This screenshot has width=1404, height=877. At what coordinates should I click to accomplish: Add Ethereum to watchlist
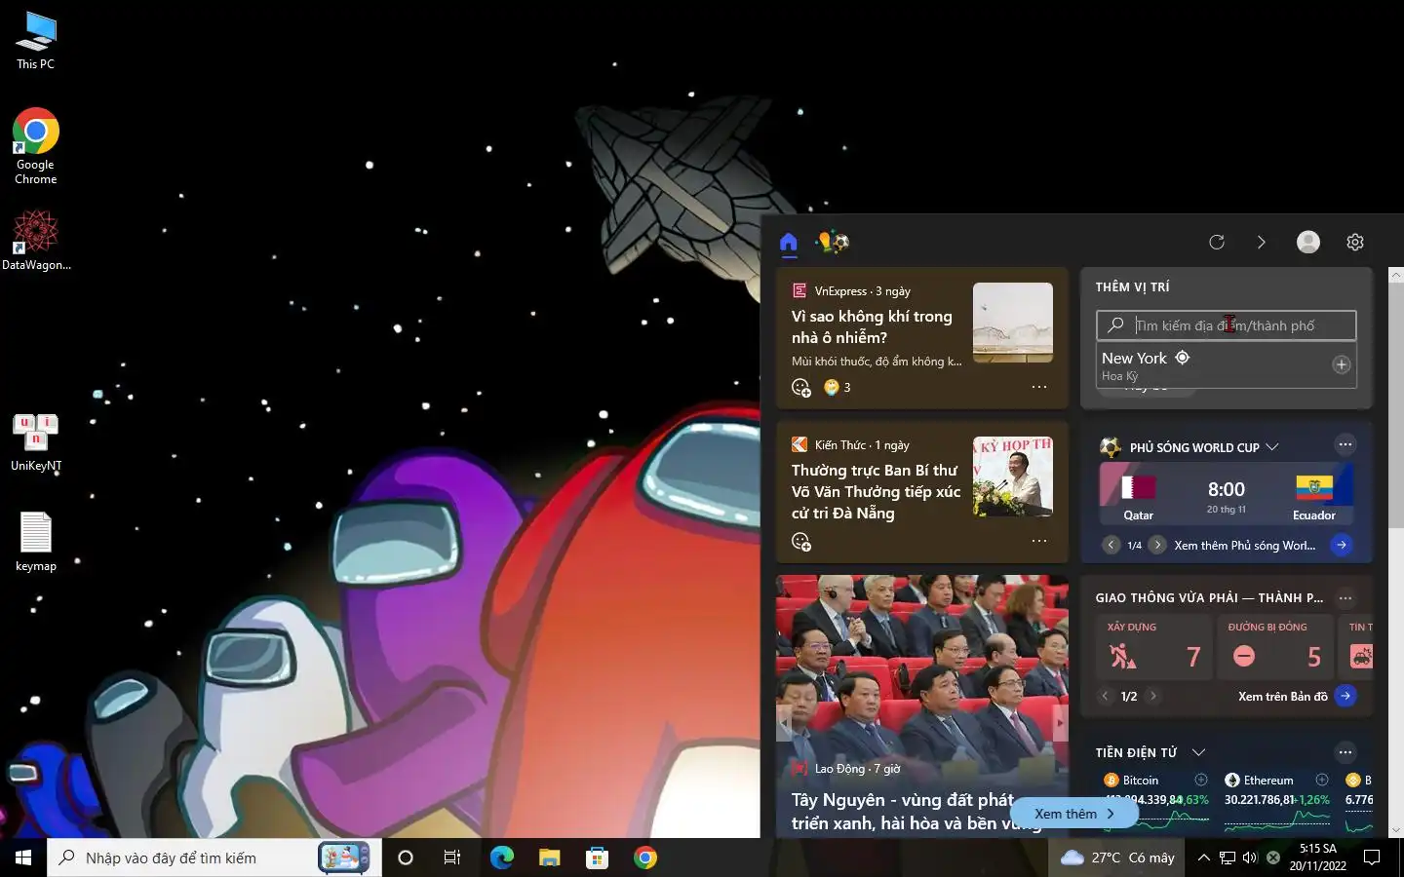[x=1322, y=780]
